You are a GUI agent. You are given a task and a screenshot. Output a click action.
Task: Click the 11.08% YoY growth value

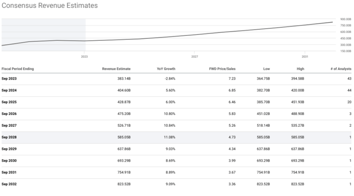pos(170,138)
